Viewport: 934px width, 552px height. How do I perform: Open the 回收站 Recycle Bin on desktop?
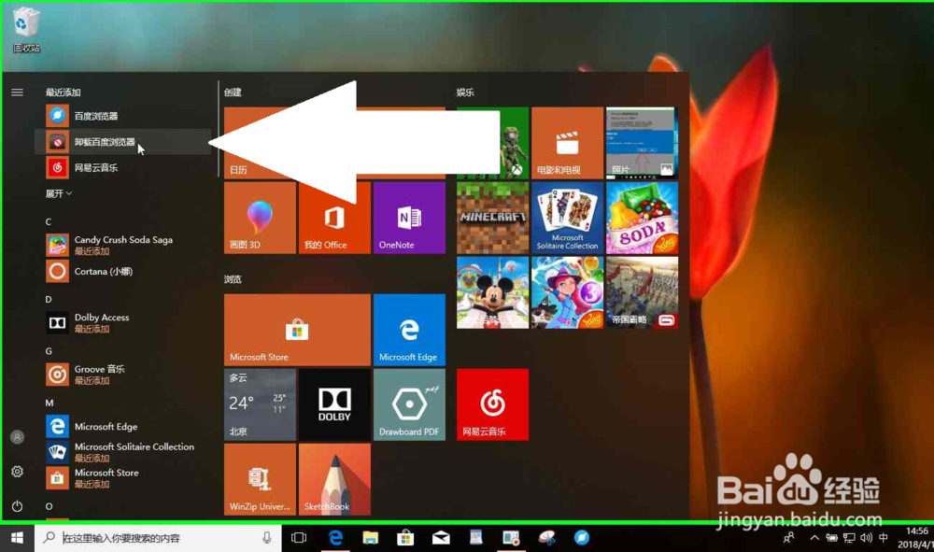click(x=25, y=30)
